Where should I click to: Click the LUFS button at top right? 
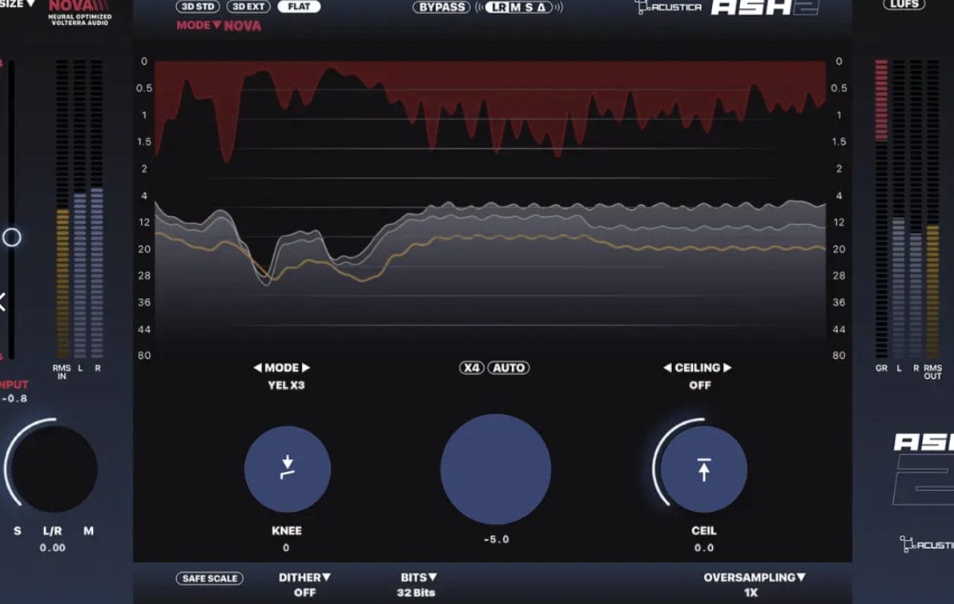click(x=904, y=4)
